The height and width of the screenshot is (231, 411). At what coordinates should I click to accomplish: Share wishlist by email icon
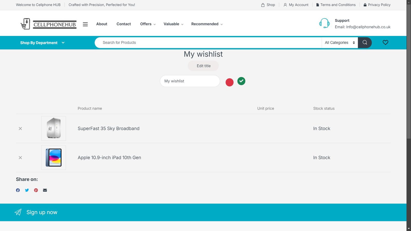tap(45, 190)
